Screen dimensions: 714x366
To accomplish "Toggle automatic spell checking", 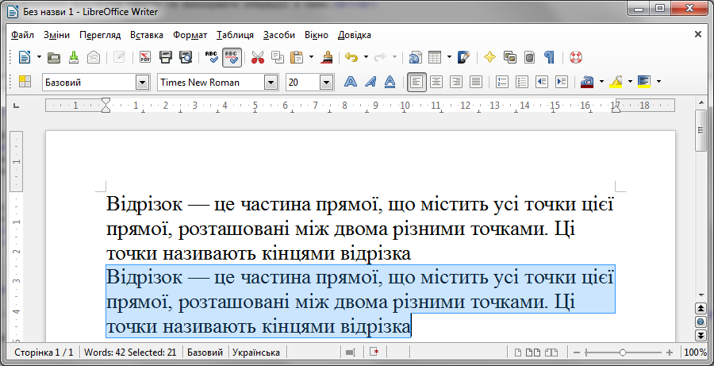I will pyautogui.click(x=232, y=57).
